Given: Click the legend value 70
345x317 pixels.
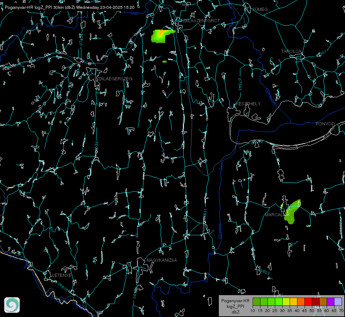Looking at the screenshot, I should coord(341,311).
